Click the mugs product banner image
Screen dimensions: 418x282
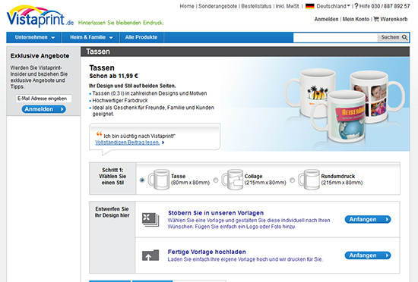[x=315, y=104]
